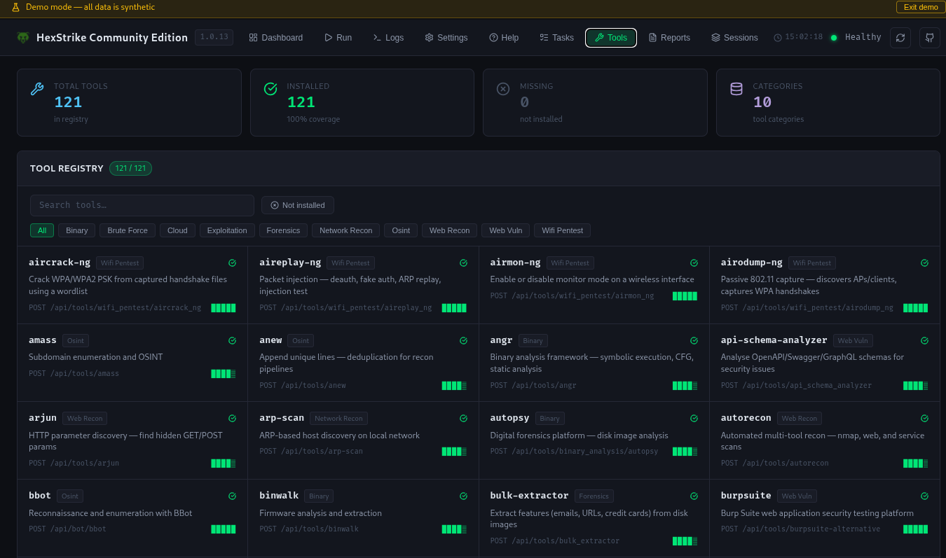Open the bulk-extractor tool card title
Viewport: 946px width, 558px height.
pyautogui.click(x=529, y=495)
